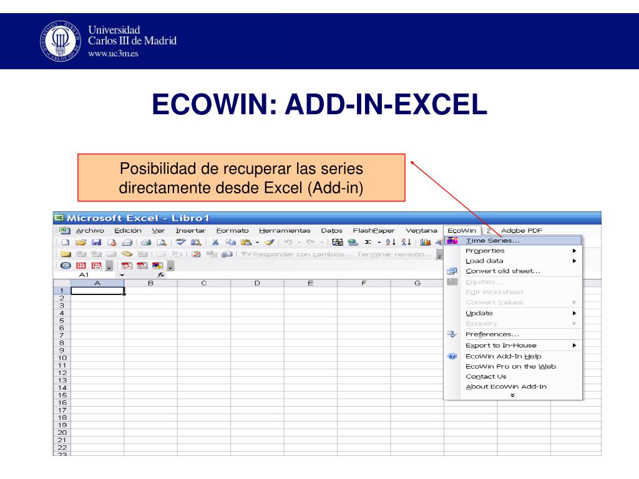This screenshot has width=639, height=479.
Task: Open the Ventana menu
Action: 421,231
